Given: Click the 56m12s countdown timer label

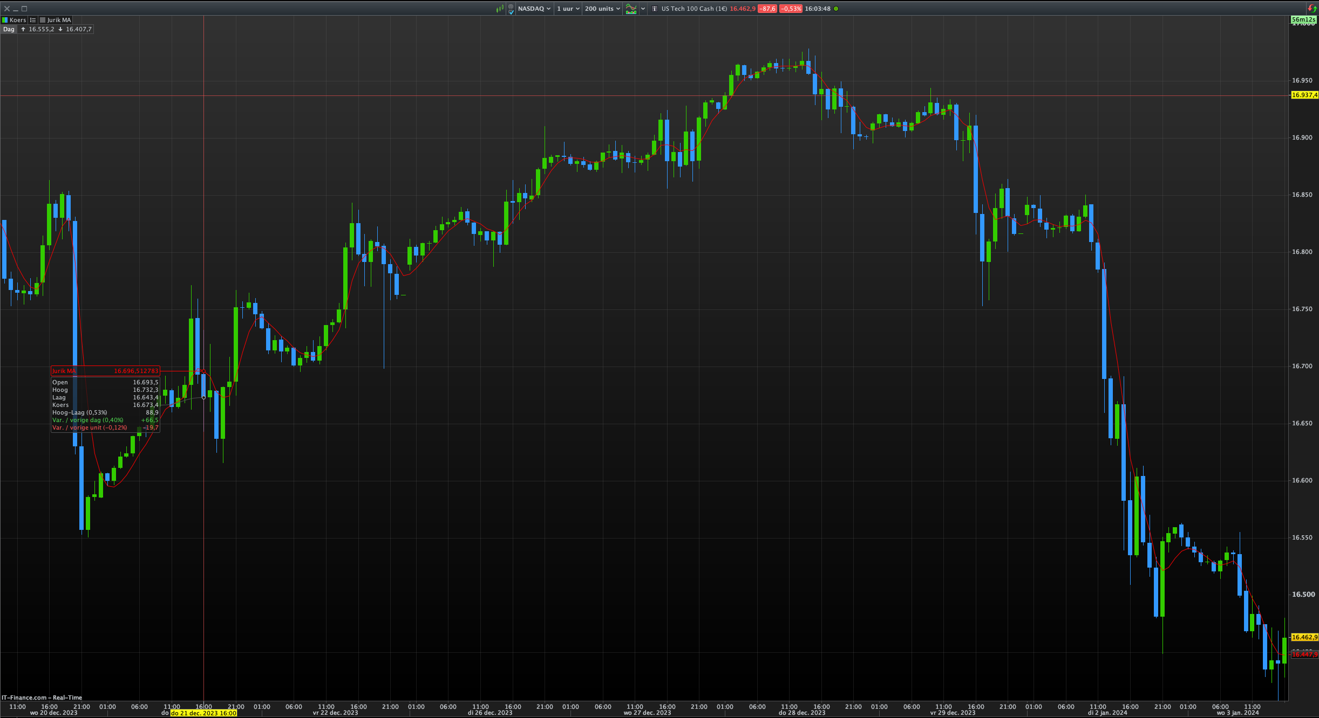Looking at the screenshot, I should tap(1303, 19).
